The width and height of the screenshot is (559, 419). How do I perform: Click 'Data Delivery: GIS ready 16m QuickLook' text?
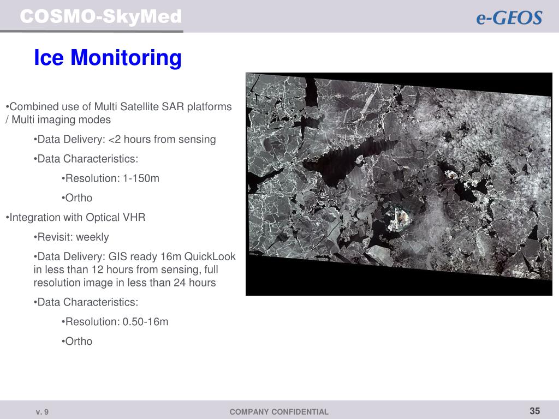pyautogui.click(x=134, y=270)
